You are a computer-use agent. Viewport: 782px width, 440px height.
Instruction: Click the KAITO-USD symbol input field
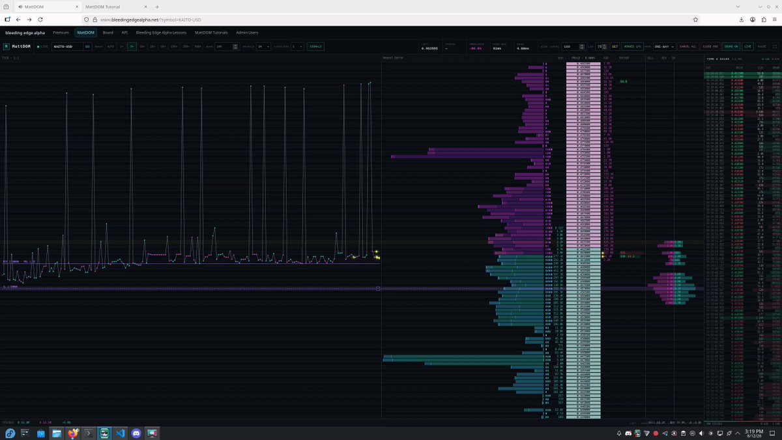tap(67, 46)
